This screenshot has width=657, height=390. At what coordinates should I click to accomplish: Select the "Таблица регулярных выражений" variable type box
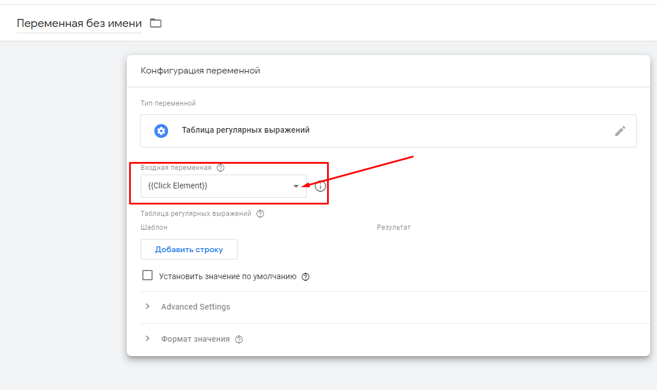click(x=388, y=130)
